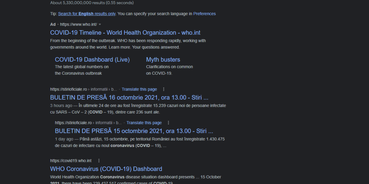369x184 pixels.
Task: Open the search language Preferences link
Action: coord(204,14)
